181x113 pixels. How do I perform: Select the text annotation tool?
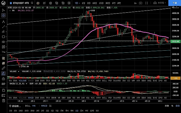pos(3,22)
